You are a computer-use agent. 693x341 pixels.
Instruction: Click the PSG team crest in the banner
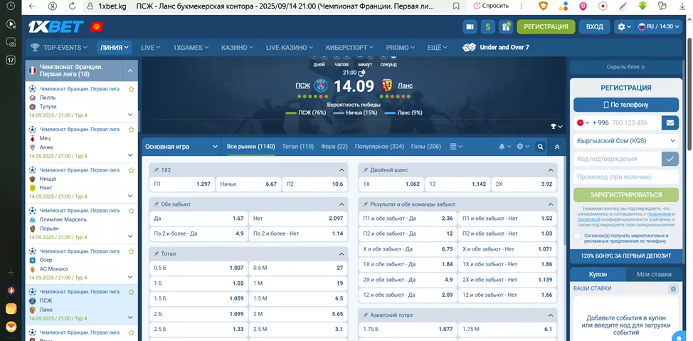tap(321, 86)
